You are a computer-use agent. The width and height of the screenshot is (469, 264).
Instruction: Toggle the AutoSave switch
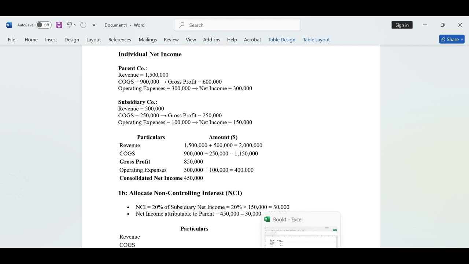point(44,25)
